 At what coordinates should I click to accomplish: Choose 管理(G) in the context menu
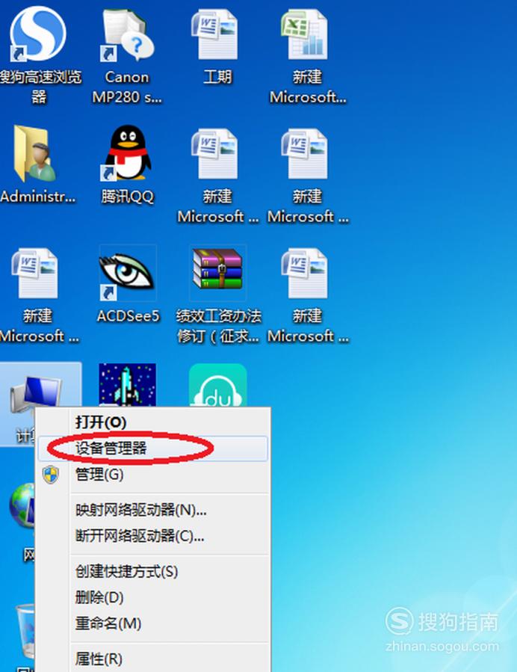click(152, 475)
